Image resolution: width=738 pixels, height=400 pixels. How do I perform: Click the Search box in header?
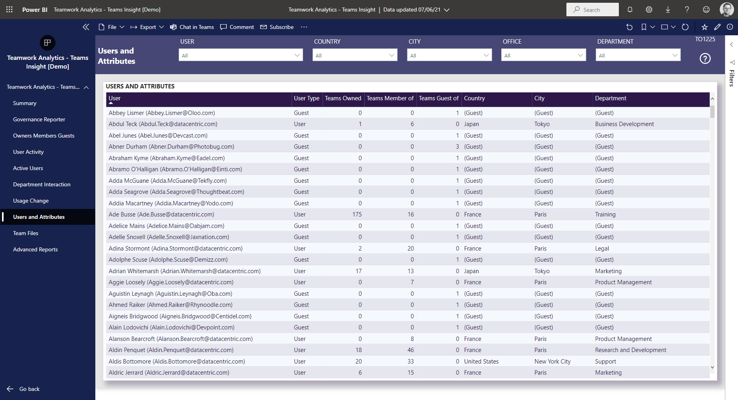[x=592, y=10]
